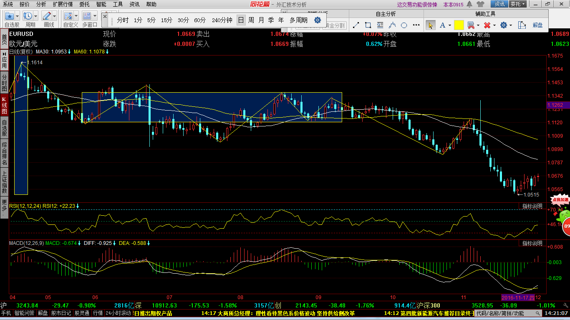Image resolution: width=570 pixels, height=320 pixels.
Task: Select the wave polyline drawing tool
Action: pos(392,25)
